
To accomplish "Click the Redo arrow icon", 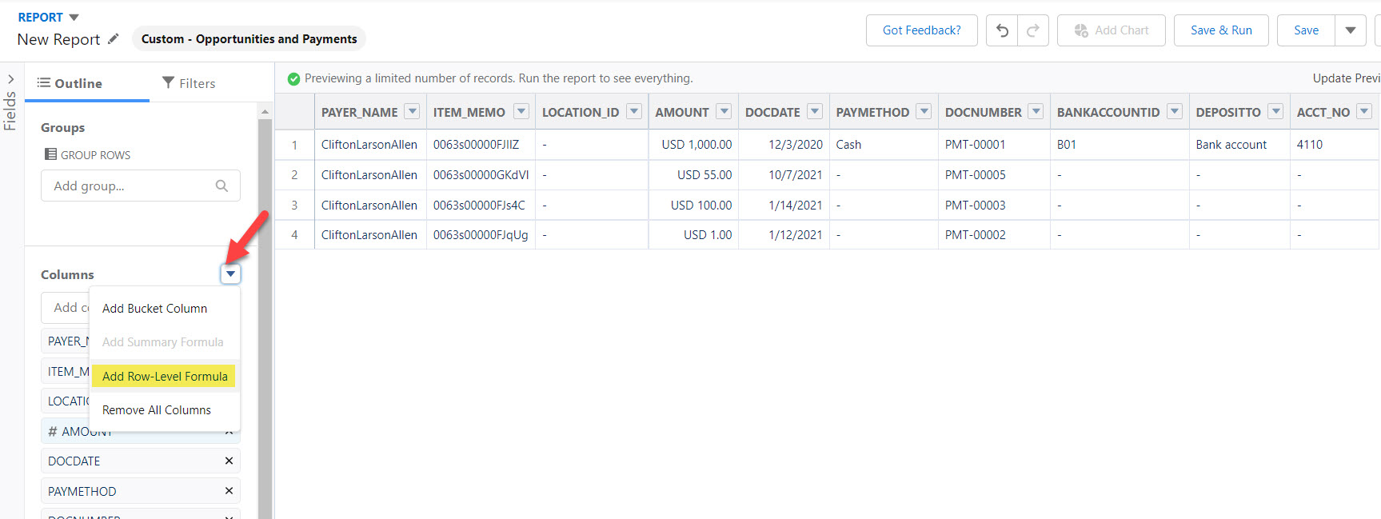I will pos(1032,30).
